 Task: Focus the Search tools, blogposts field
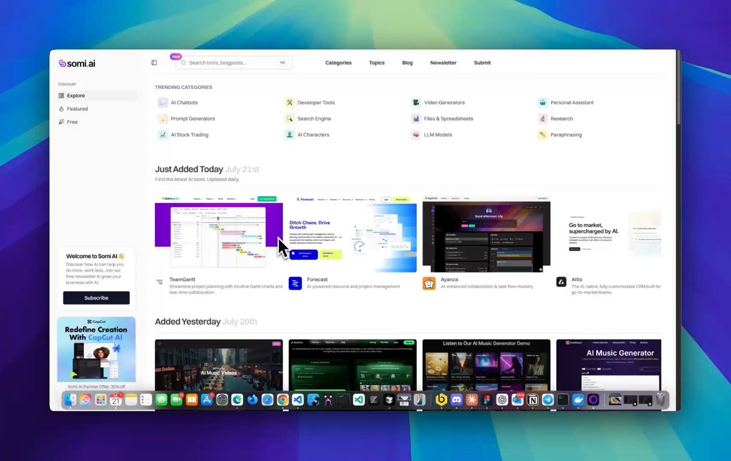coord(234,63)
